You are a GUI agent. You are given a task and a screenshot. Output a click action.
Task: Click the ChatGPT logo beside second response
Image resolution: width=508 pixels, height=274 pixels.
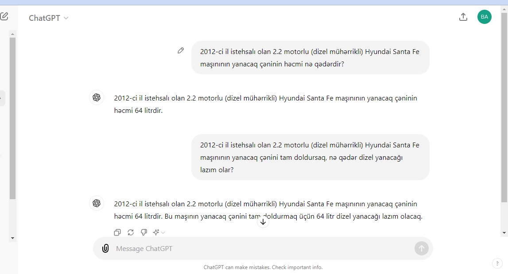pyautogui.click(x=97, y=203)
